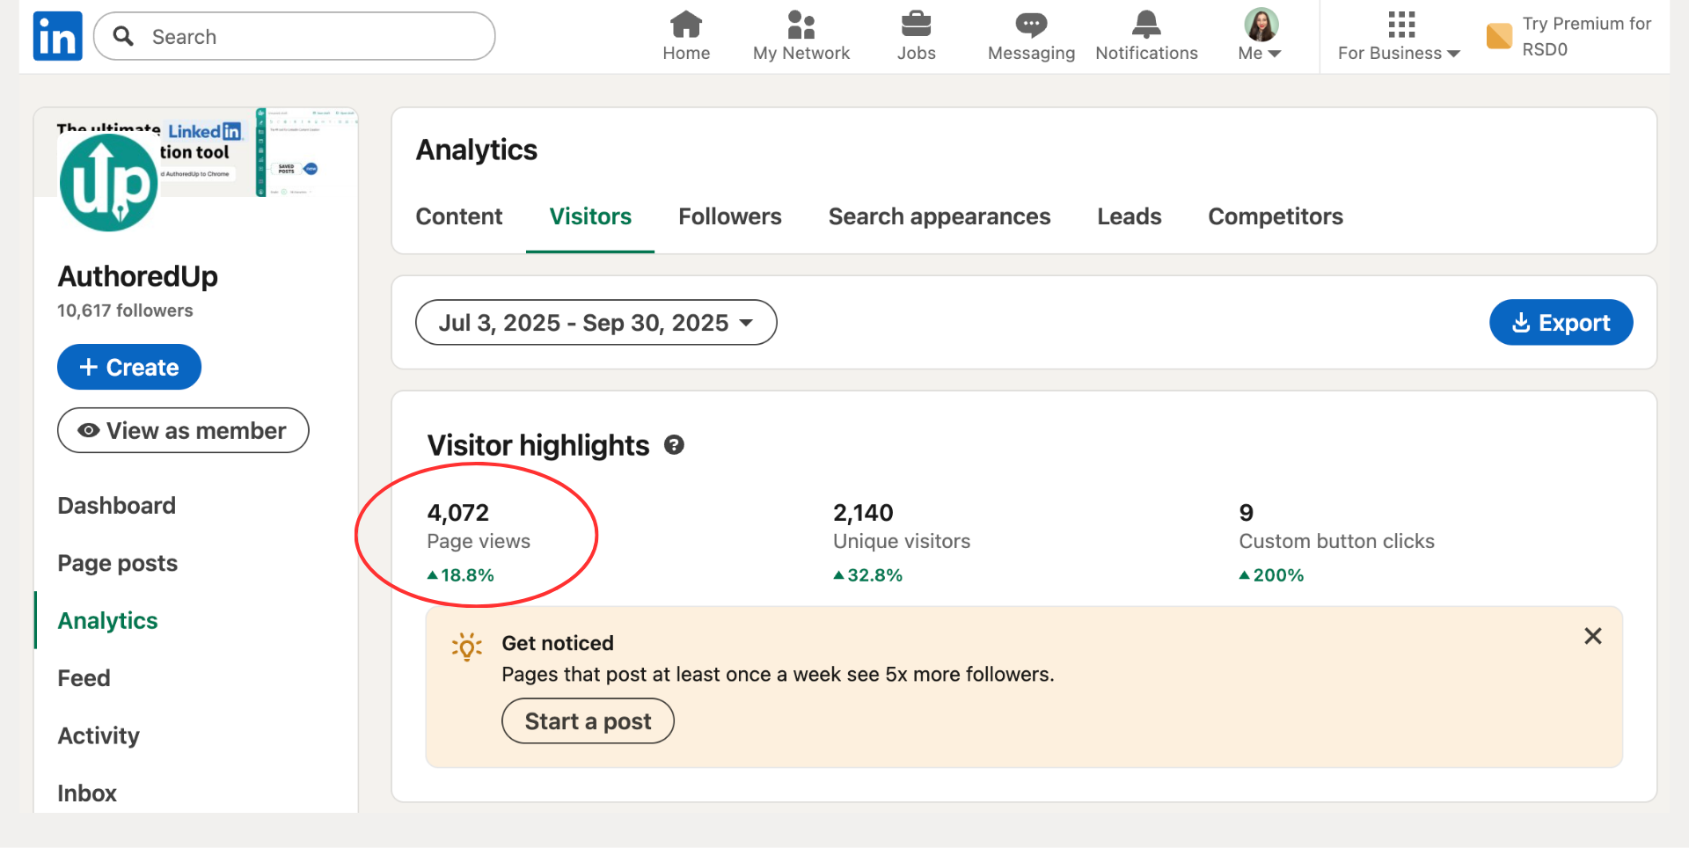
Task: Click the LinkedIn logo icon
Action: [57, 36]
